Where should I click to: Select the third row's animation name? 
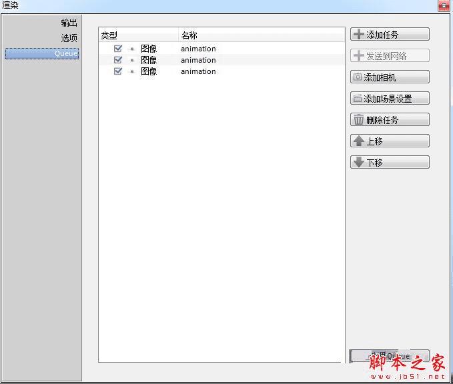(x=198, y=71)
